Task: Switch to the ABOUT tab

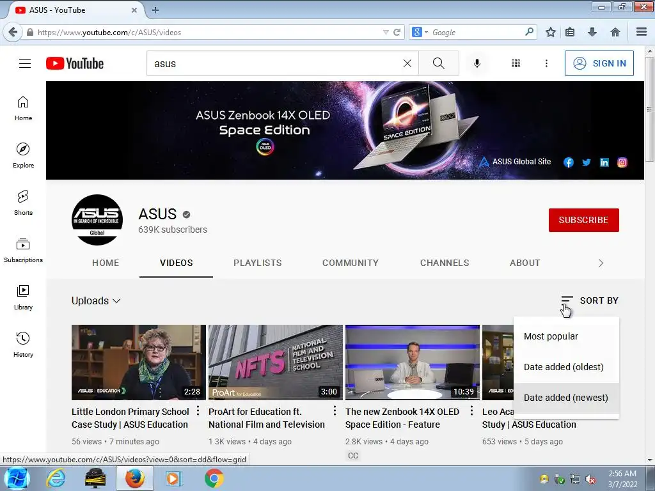Action: (525, 263)
